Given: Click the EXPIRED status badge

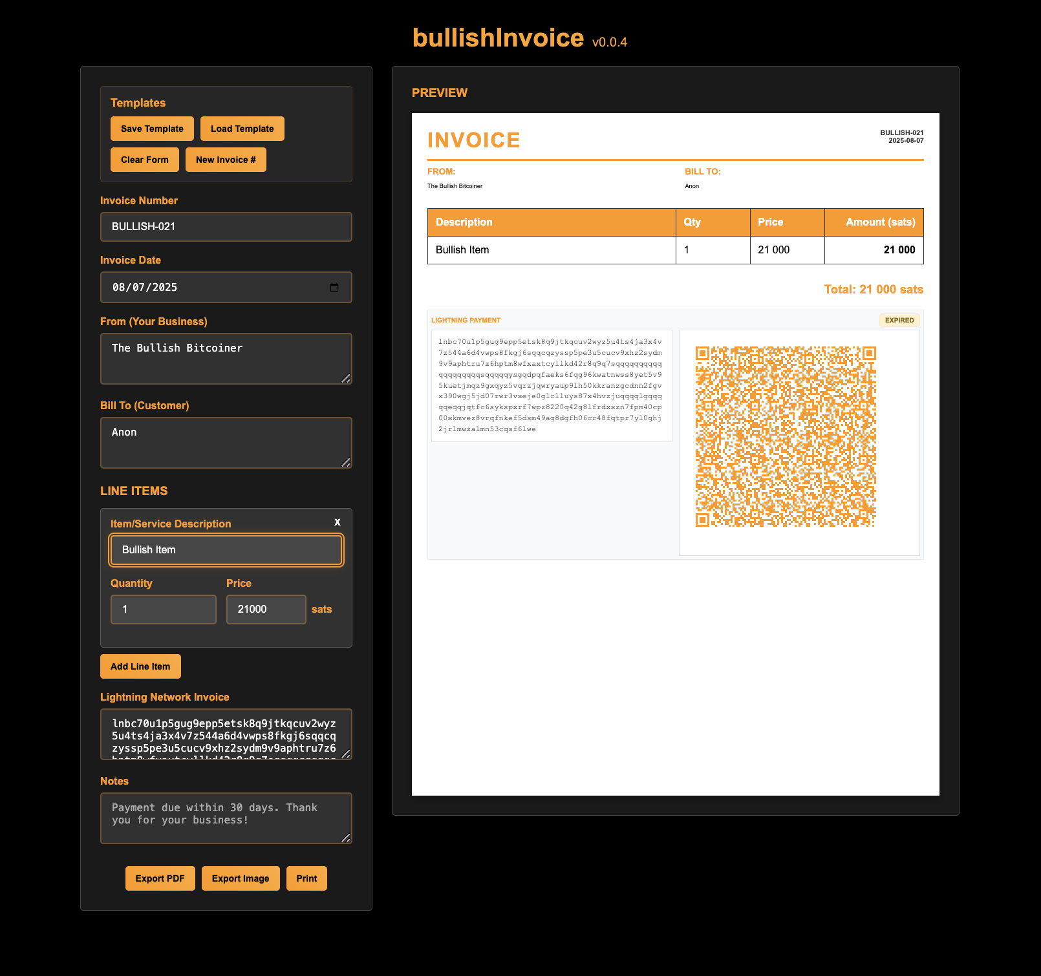Looking at the screenshot, I should 899,320.
